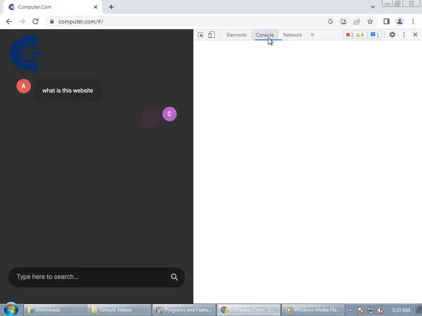Select Computer.Com Chrome taskbar button
Viewport: 422px width, 316px height.
pos(249,310)
